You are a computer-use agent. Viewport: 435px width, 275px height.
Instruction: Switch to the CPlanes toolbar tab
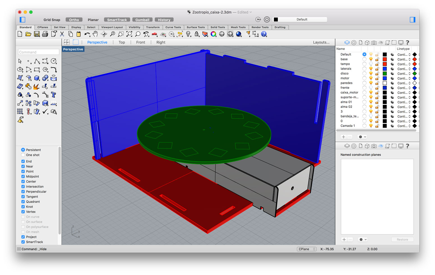(x=43, y=27)
